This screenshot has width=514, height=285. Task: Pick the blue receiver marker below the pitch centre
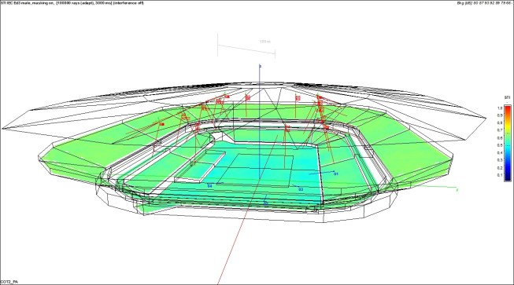coord(265,203)
